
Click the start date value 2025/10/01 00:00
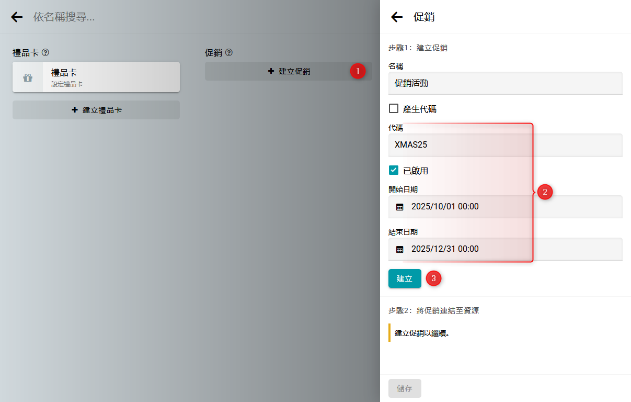pos(445,207)
